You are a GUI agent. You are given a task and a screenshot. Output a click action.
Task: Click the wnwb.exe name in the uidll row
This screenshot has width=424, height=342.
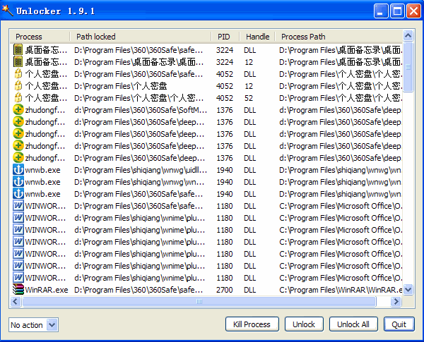[x=42, y=170]
